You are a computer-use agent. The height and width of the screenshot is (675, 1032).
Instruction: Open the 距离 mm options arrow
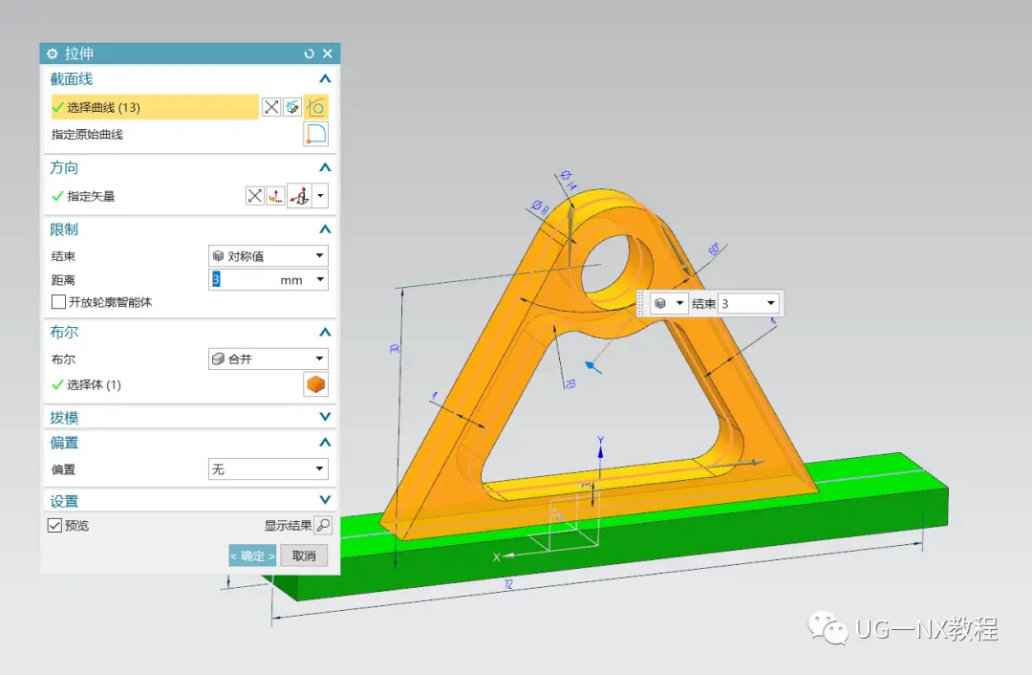click(x=320, y=280)
